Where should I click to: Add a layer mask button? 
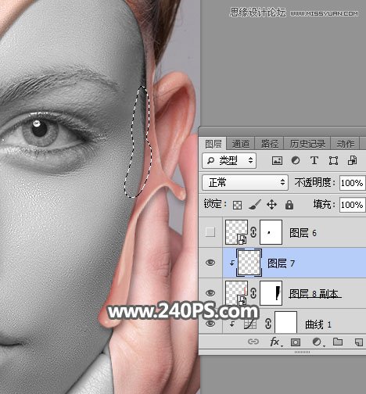pyautogui.click(x=296, y=342)
